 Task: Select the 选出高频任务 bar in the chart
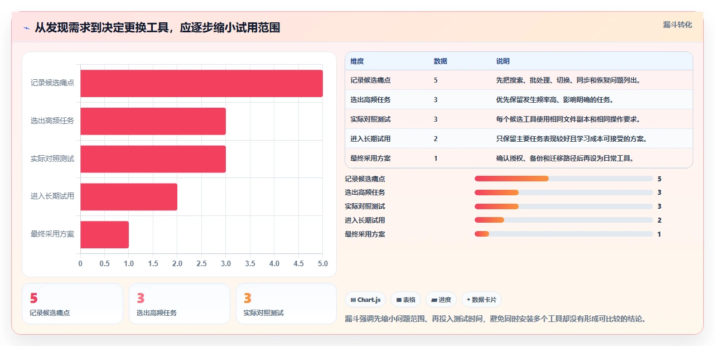click(153, 121)
